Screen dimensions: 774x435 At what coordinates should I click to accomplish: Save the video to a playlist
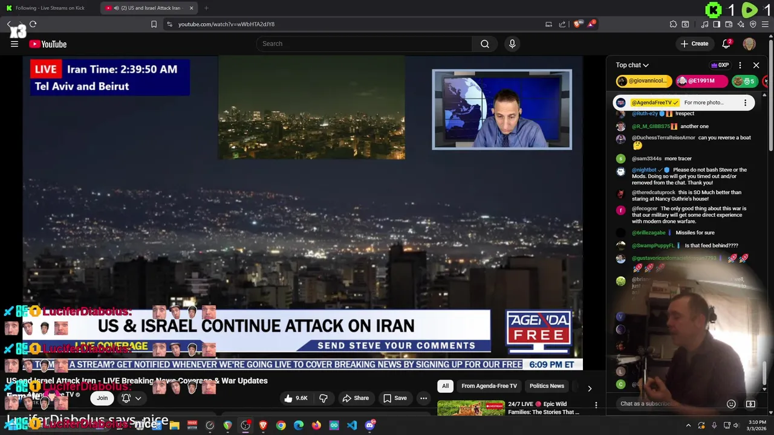395,398
